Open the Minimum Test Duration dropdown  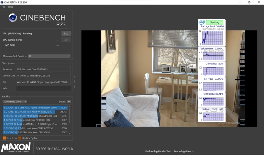pyautogui.click(x=49, y=56)
